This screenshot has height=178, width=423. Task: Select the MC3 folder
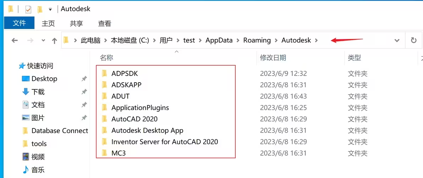(119, 154)
